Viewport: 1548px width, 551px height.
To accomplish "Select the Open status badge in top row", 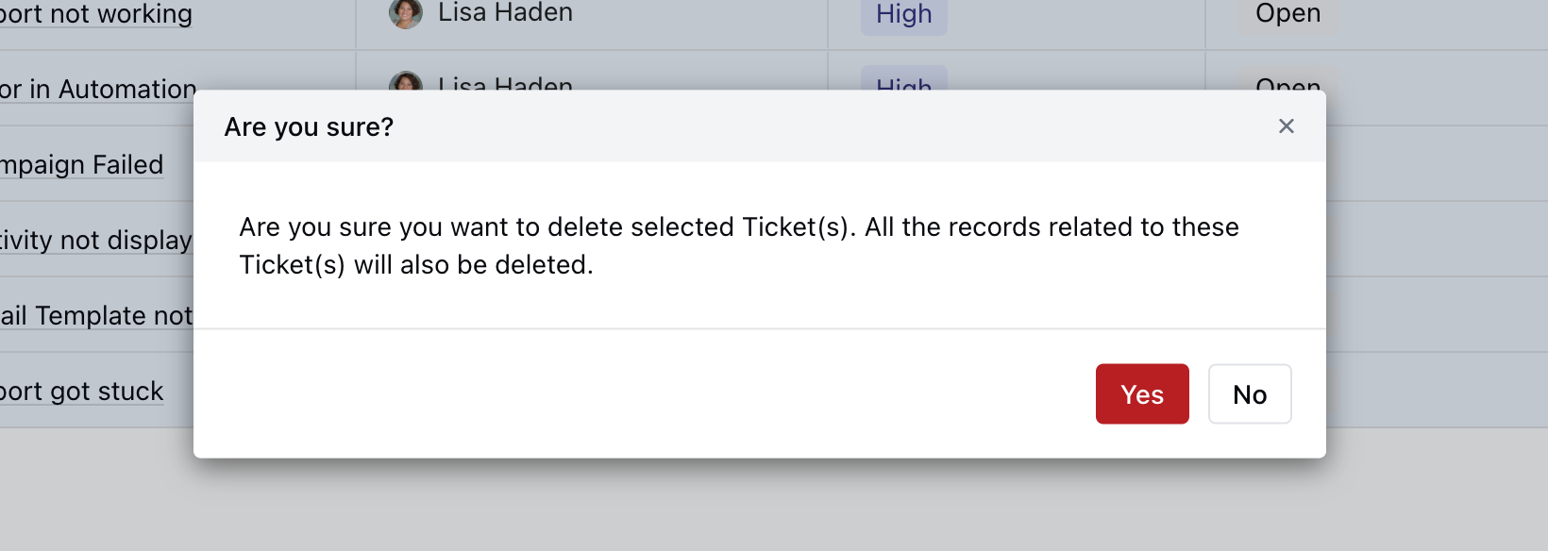I will tap(1287, 13).
